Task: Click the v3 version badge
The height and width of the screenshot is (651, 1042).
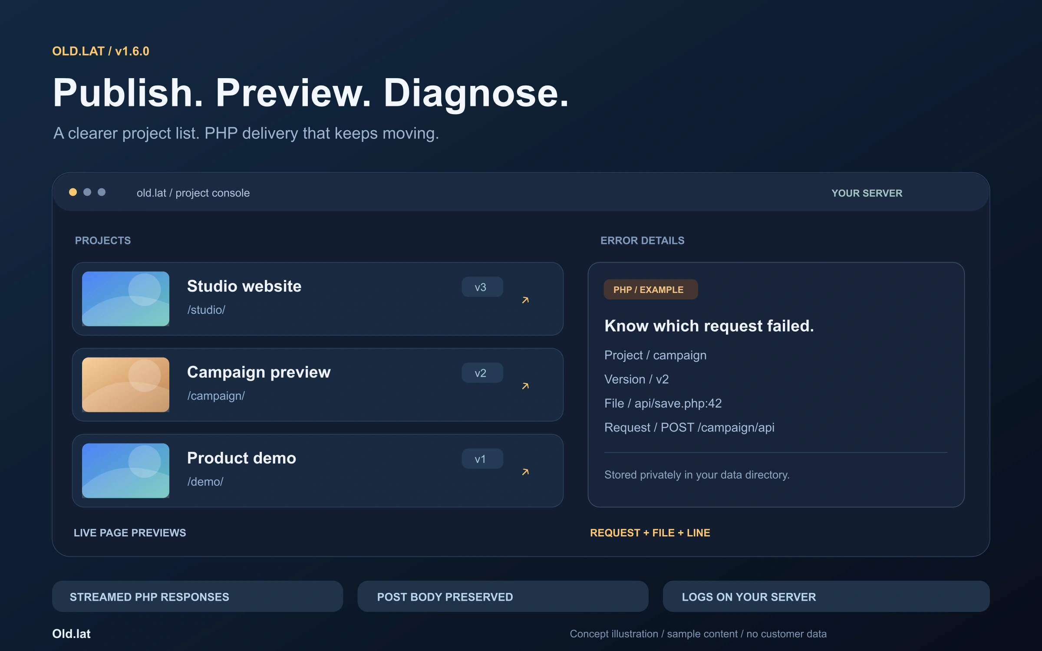Action: pos(482,287)
